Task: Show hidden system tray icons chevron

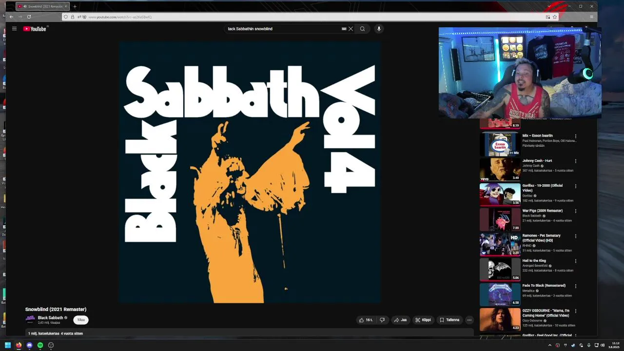Action: click(550, 345)
